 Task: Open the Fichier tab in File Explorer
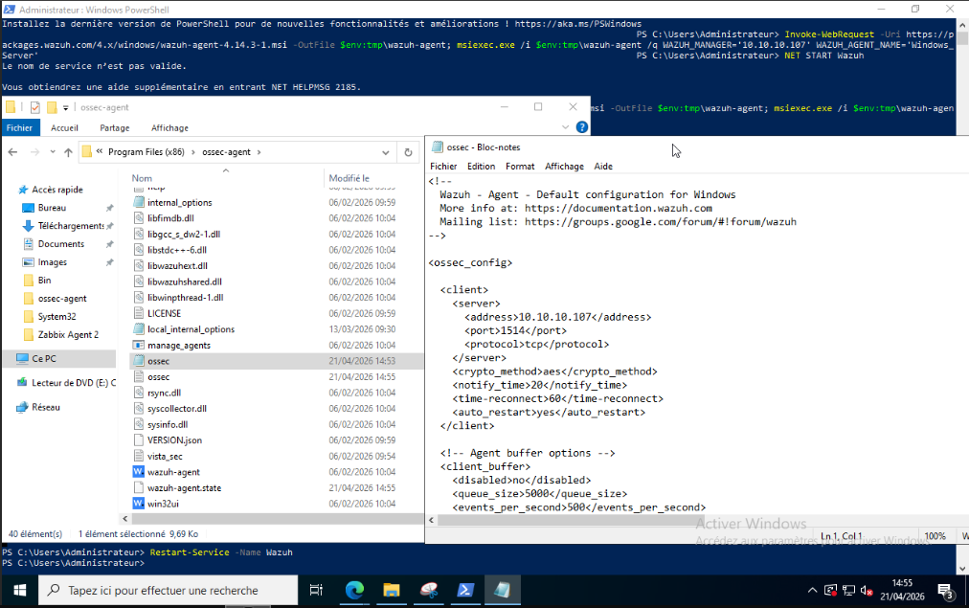(x=20, y=128)
